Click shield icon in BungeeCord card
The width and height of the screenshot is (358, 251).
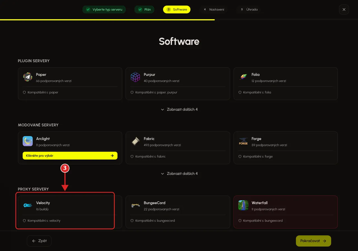(132, 221)
